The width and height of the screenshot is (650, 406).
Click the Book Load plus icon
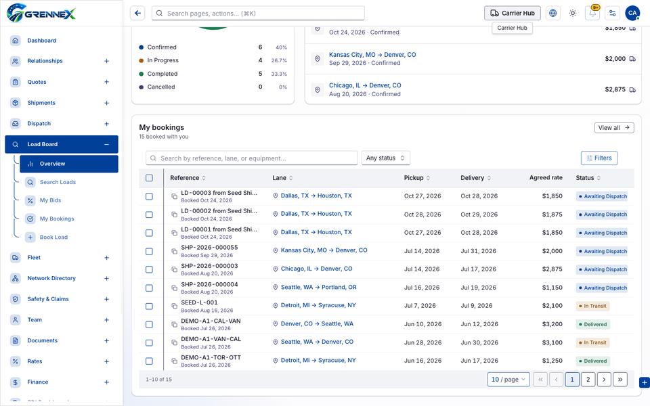[x=30, y=238]
